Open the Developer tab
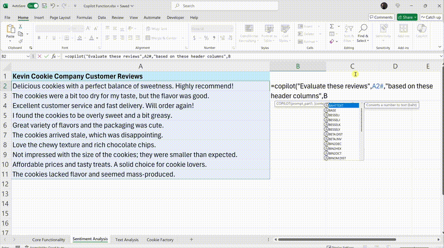Screen dimensions: 444x248 175,18
